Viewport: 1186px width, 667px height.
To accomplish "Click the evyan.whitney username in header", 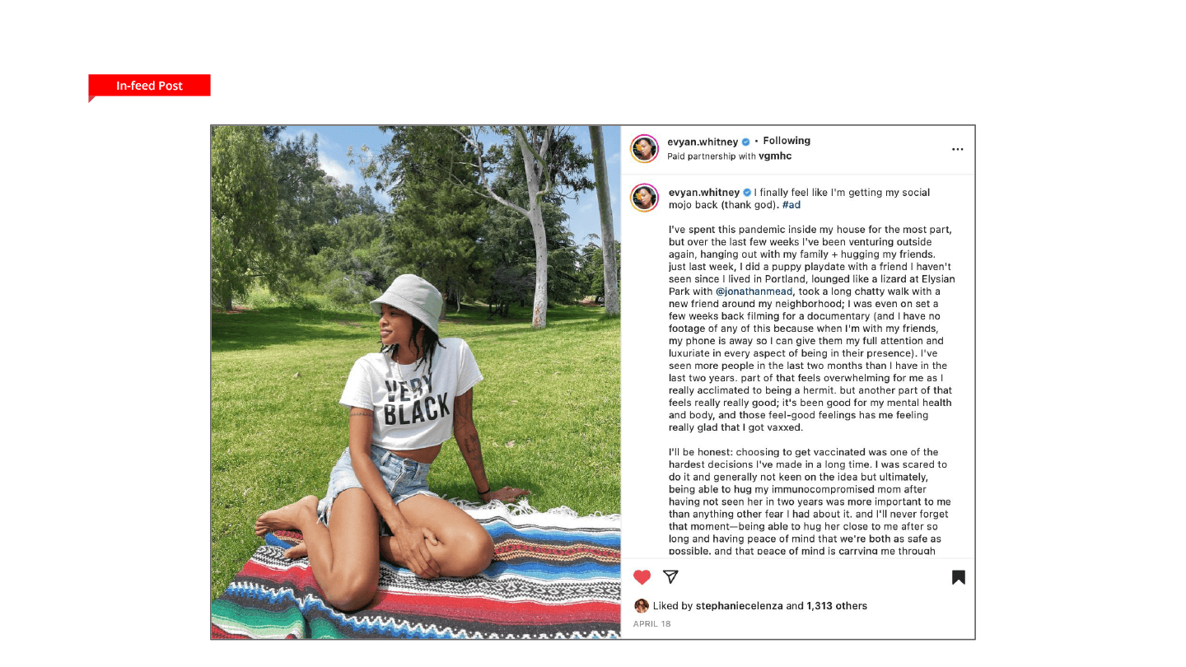I will tap(703, 142).
